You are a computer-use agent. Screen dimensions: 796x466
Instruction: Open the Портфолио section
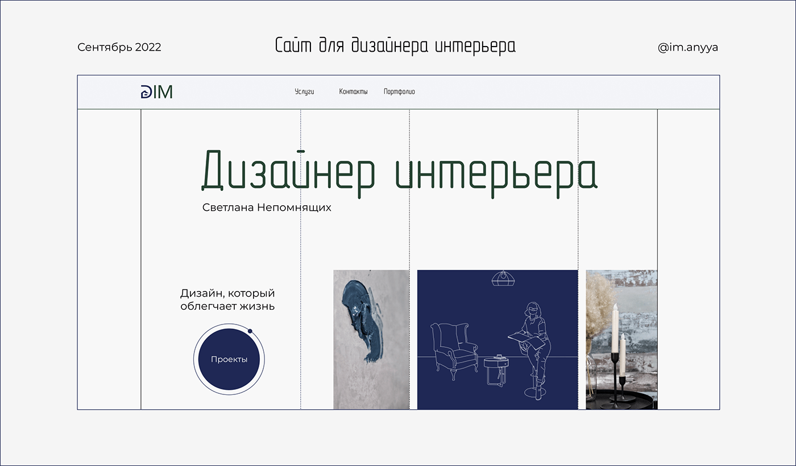[399, 91]
